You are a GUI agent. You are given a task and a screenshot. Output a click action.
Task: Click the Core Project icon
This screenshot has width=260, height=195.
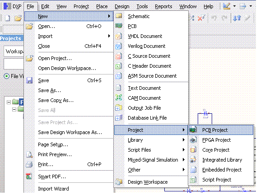193,150
